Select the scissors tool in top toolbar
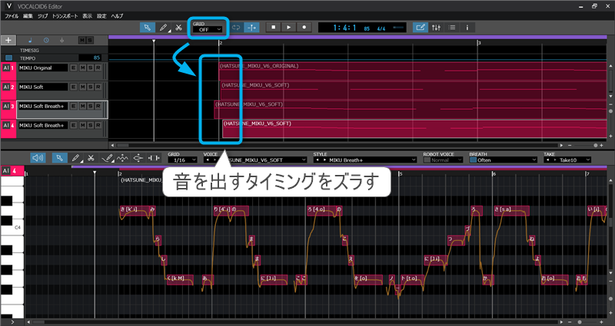 coord(178,28)
